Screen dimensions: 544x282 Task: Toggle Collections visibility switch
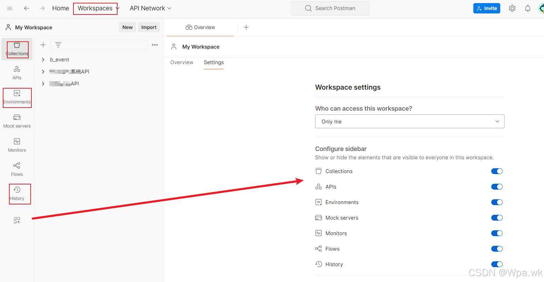point(497,171)
